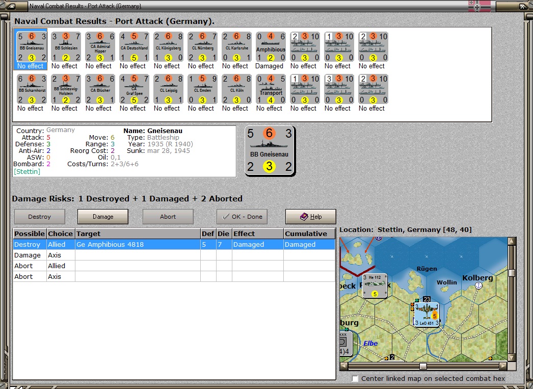533x389 pixels.
Task: Click the map's vertical scrollbar thumb
Action: coord(512,273)
